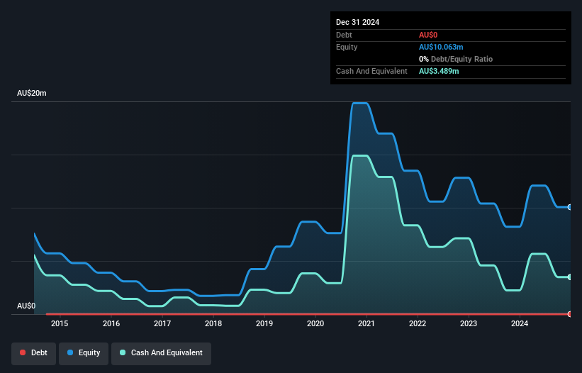The height and width of the screenshot is (373, 582).
Task: Click the 2018 x-axis label
Action: tap(213, 323)
